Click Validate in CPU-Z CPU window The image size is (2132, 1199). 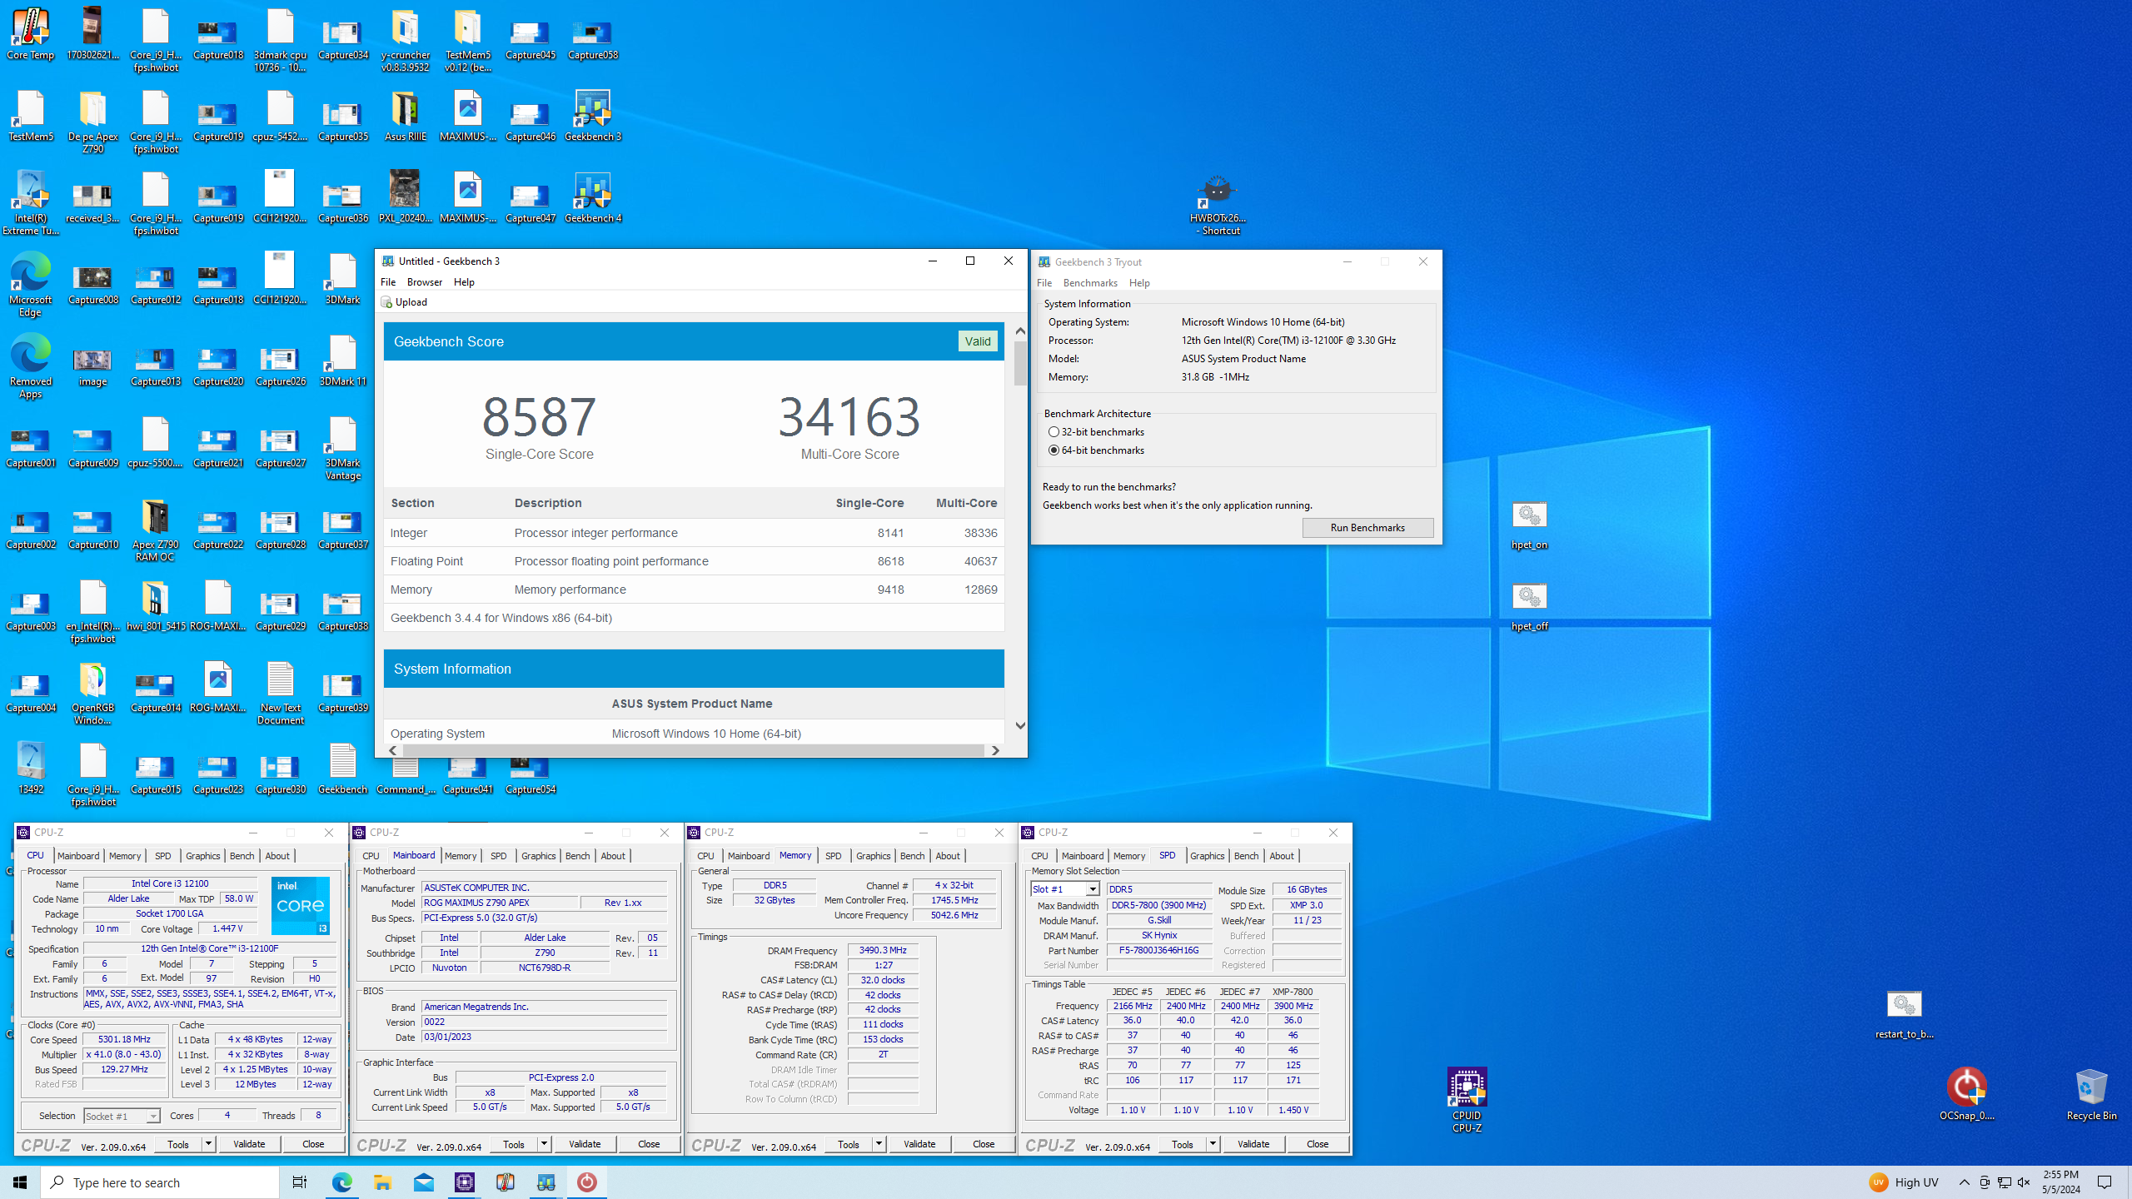pyautogui.click(x=249, y=1144)
